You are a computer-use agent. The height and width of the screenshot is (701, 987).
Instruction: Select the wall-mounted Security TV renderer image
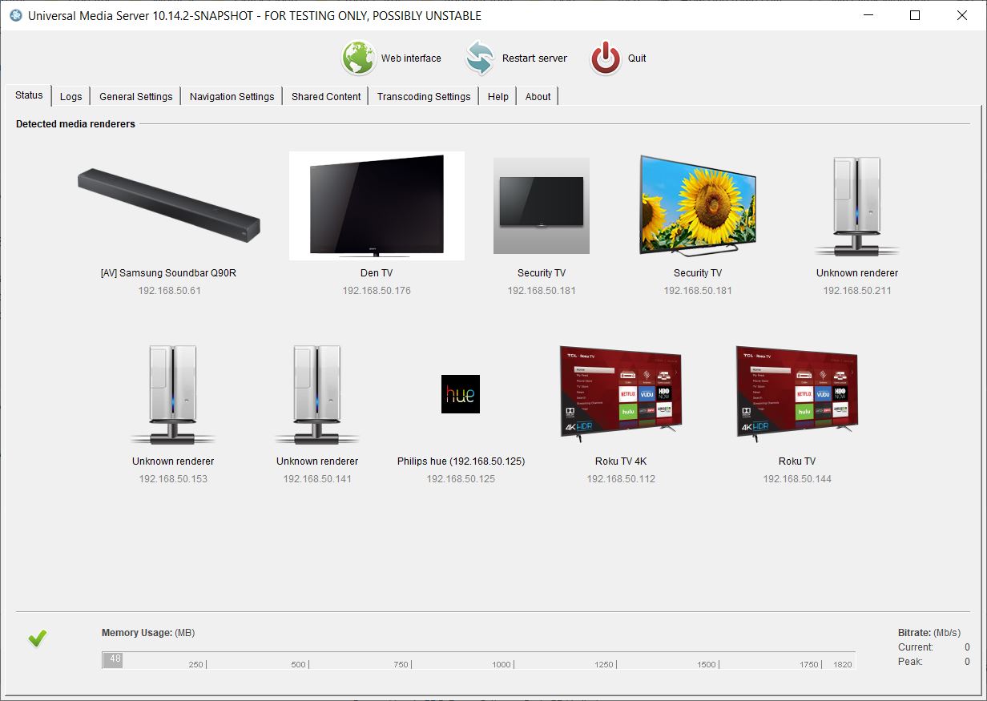click(542, 206)
